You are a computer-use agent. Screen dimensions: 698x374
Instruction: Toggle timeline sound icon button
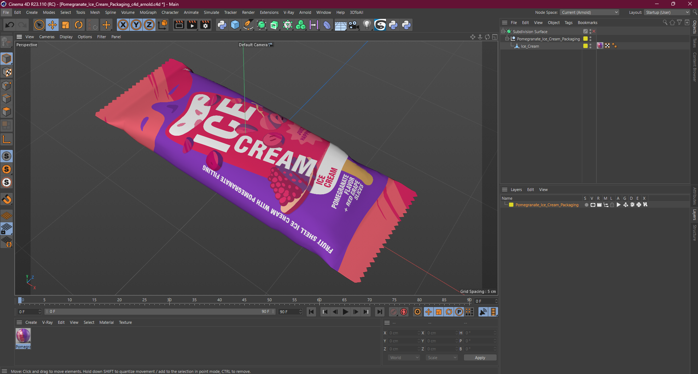(x=483, y=312)
